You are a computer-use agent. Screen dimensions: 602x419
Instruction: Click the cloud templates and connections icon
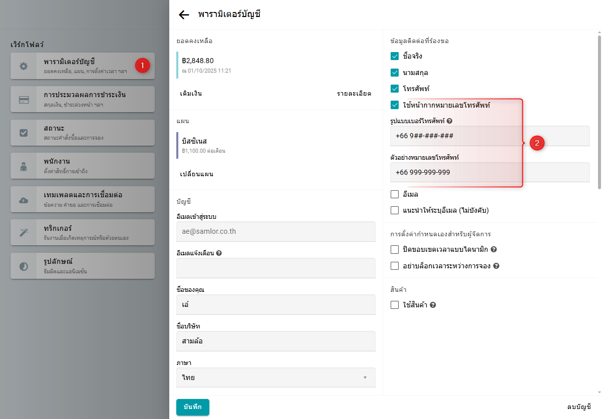click(x=24, y=200)
